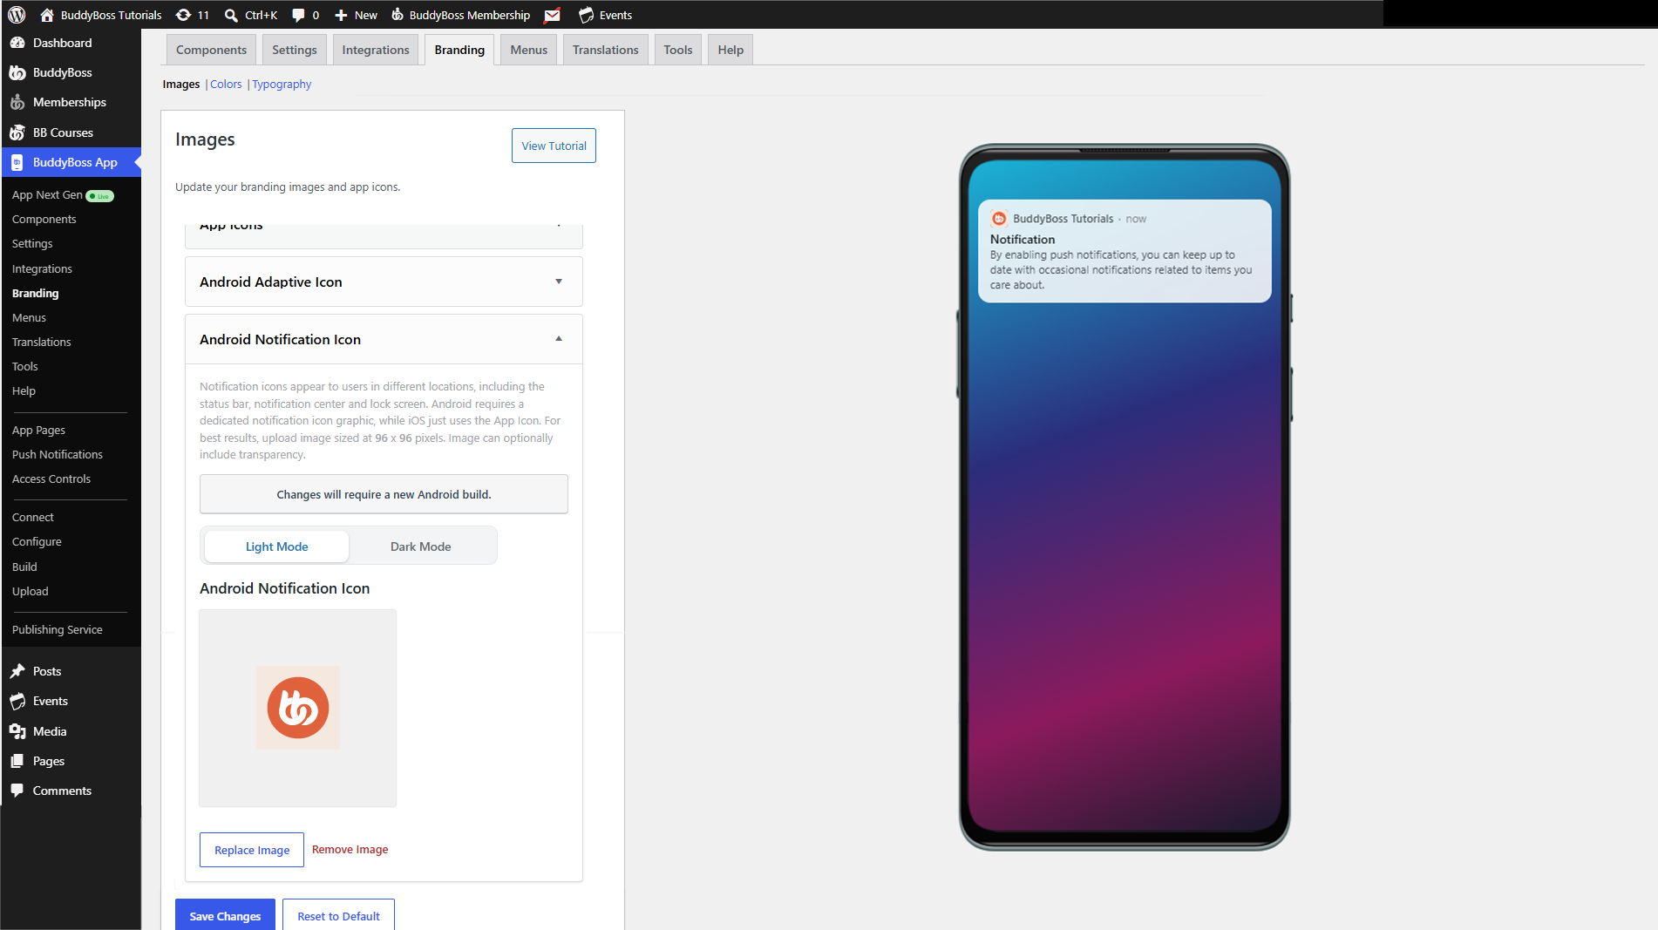
Task: Collapse the Android Notification Icon section
Action: click(x=384, y=339)
